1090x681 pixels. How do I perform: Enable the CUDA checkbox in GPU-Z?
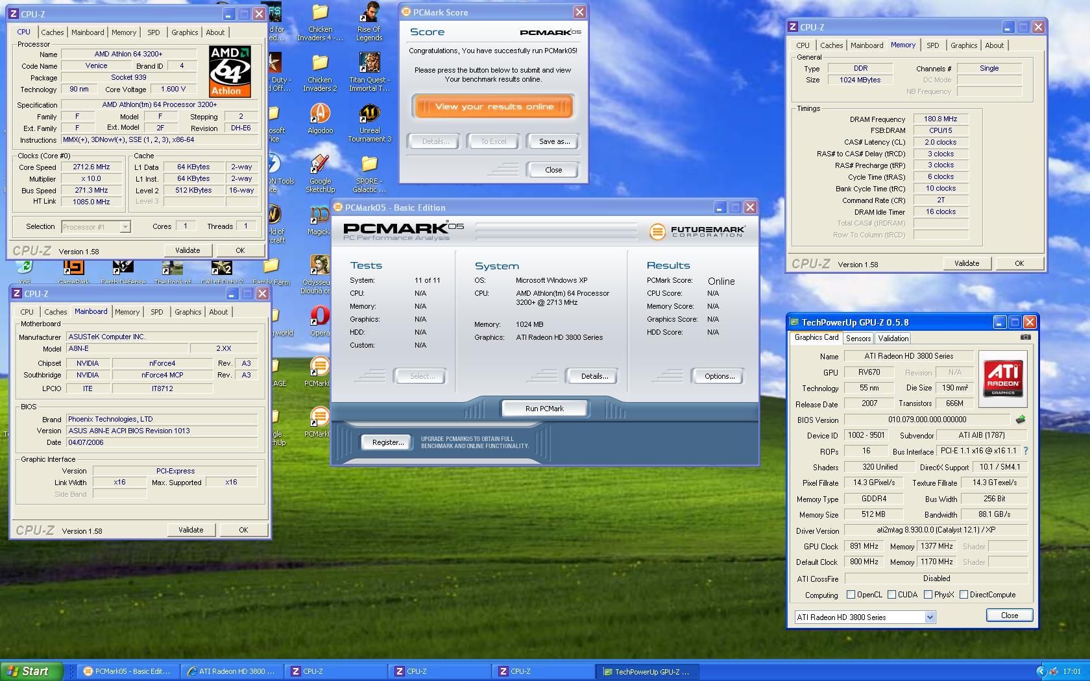tap(892, 595)
